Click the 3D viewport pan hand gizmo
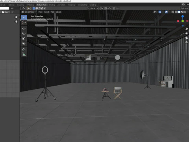 (187, 33)
